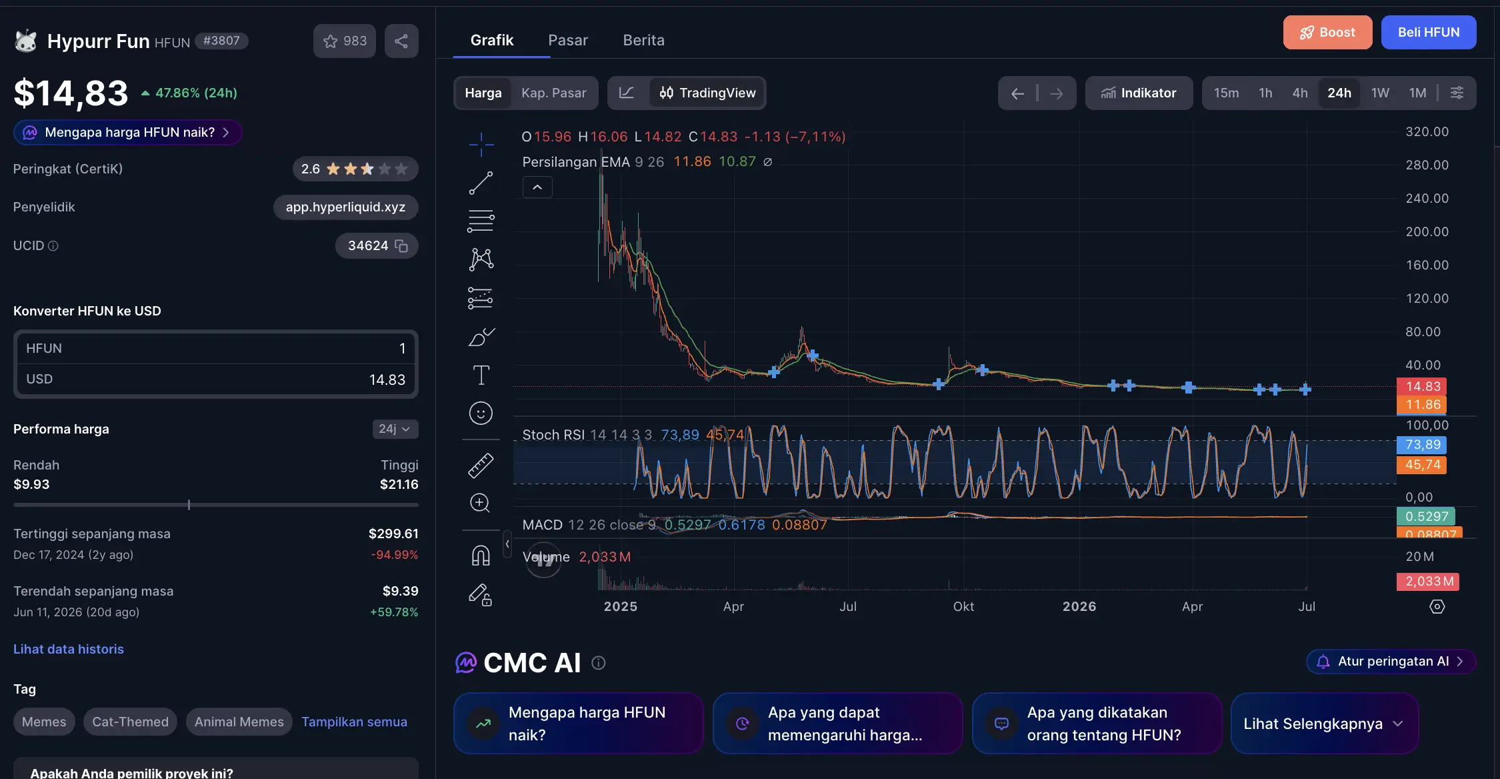1500x779 pixels.
Task: Open chart settings gear icon
Action: click(1437, 606)
